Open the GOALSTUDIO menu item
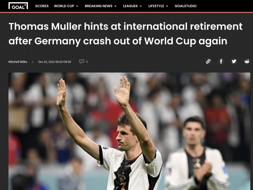253x190 pixels. tap(185, 6)
